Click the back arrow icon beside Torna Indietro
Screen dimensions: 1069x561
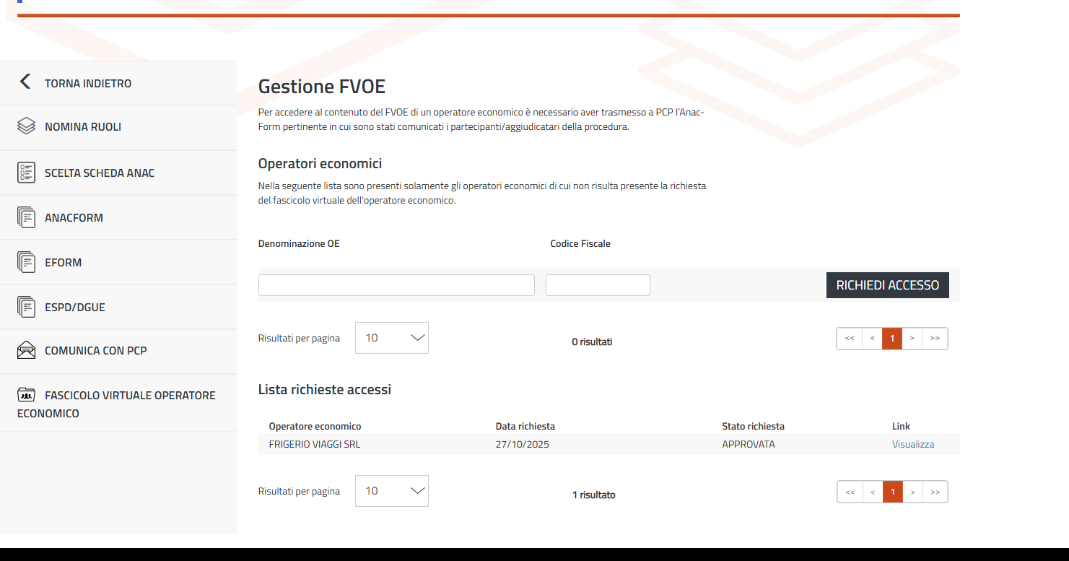tap(25, 82)
